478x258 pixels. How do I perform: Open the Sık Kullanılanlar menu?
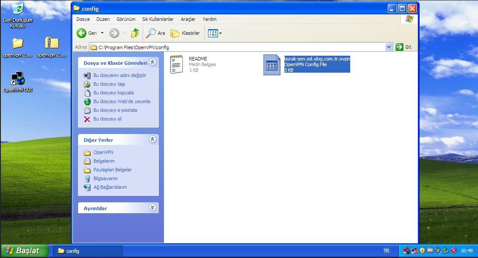(x=158, y=19)
